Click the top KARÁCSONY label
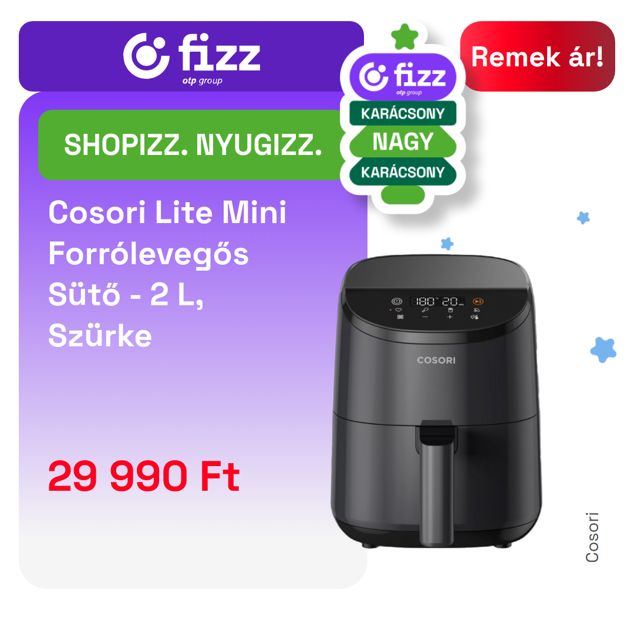The height and width of the screenshot is (634, 634). coord(403,113)
